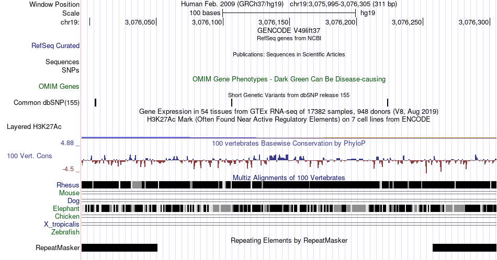The height and width of the screenshot is (260, 497).
Task: Click the Layered H3K27Ac track label
Action: tap(34, 126)
